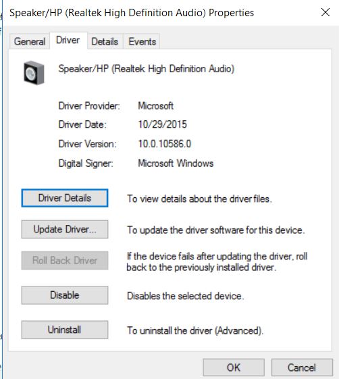Click the Driver Date value 10/29/2015
Viewport: 339px width, 379px height.
pos(162,124)
